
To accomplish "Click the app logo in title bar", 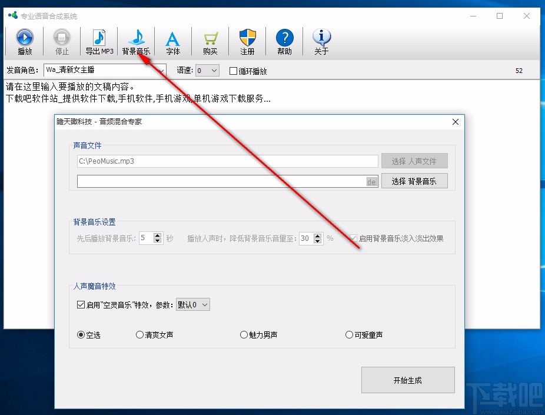I will pos(13,16).
